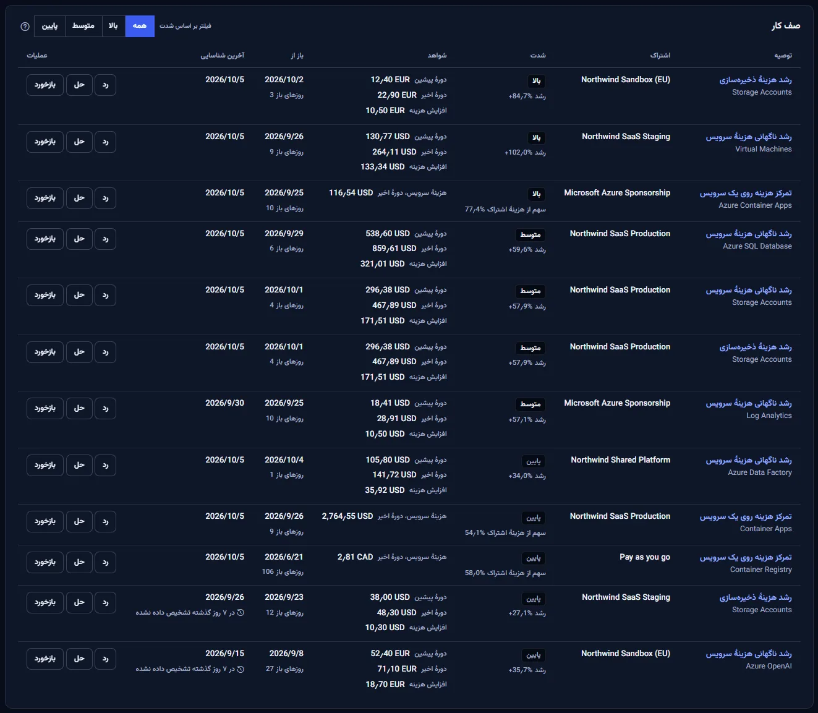Click the صف کار panel title
Screen dimensions: 818x713
(786, 26)
